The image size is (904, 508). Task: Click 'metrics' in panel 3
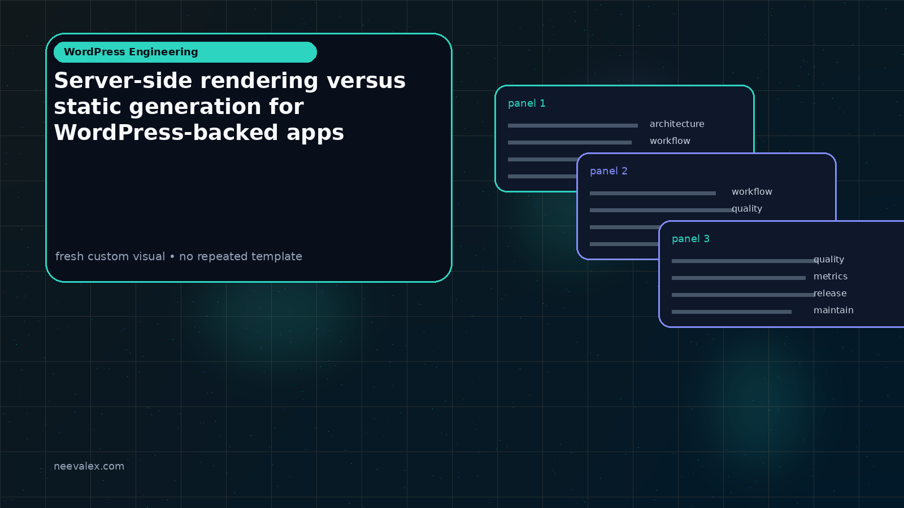(x=831, y=277)
